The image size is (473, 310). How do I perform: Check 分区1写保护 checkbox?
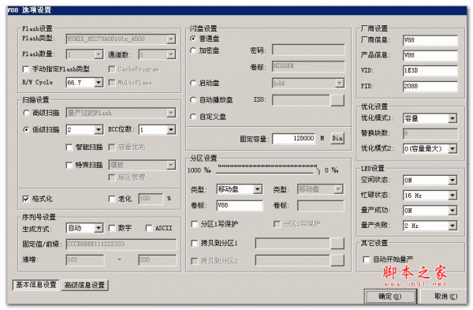(x=195, y=224)
